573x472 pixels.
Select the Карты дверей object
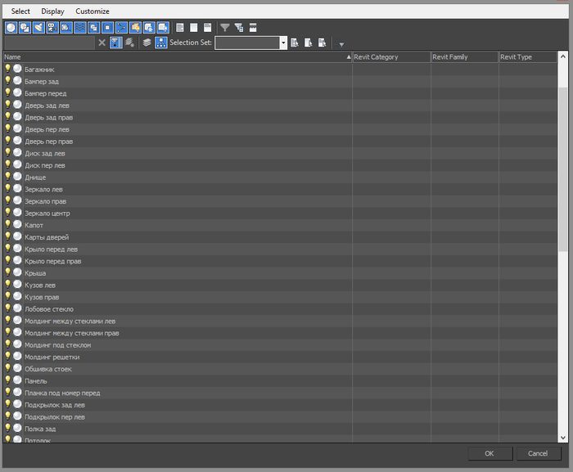pyautogui.click(x=47, y=237)
